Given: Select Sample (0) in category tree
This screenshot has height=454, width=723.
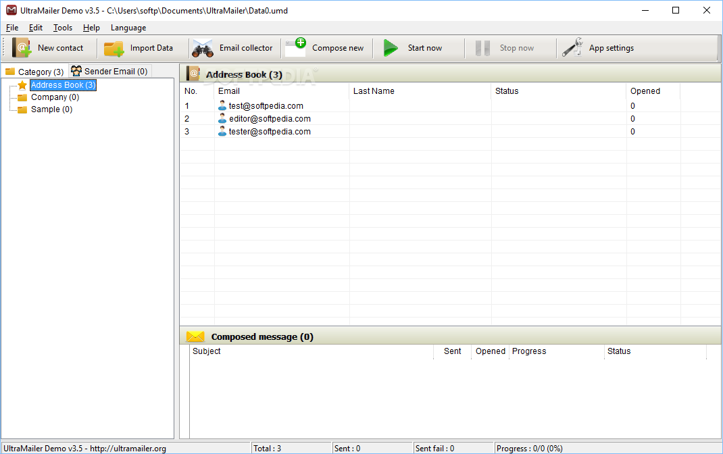Looking at the screenshot, I should pos(51,109).
